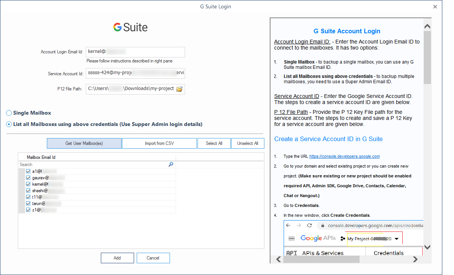
Task: Click the My Project dropdown in help image
Action: 374,239
